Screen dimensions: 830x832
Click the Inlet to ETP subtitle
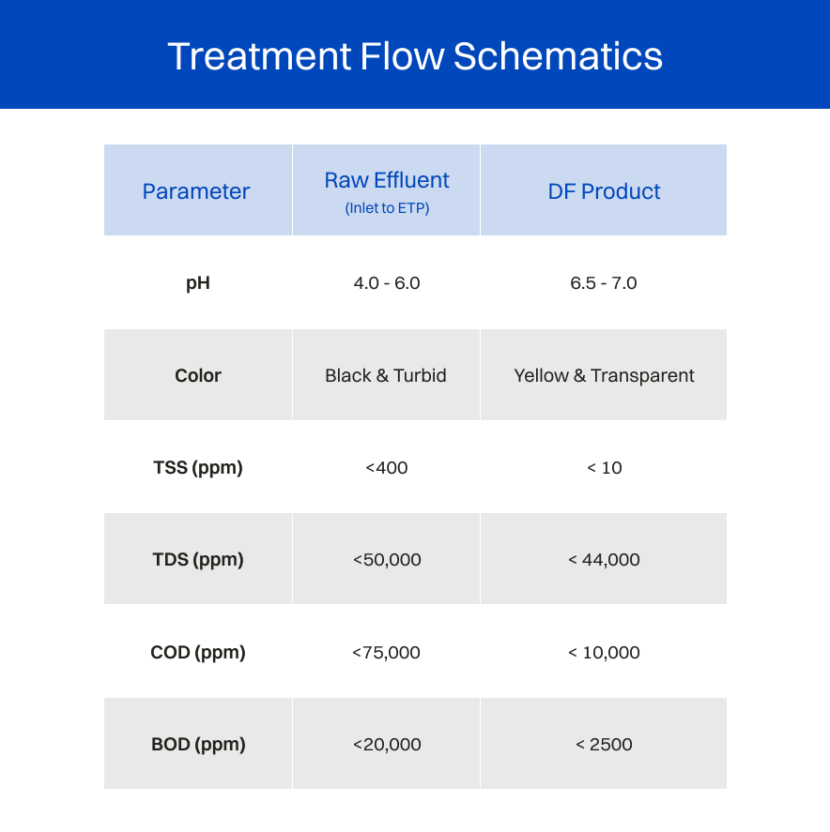tap(387, 208)
